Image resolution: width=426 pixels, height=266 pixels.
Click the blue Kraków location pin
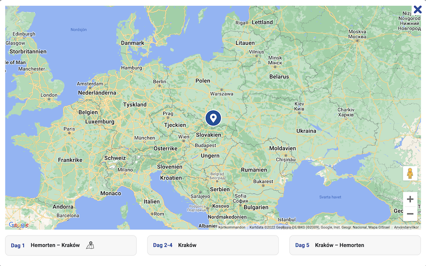[x=213, y=118]
